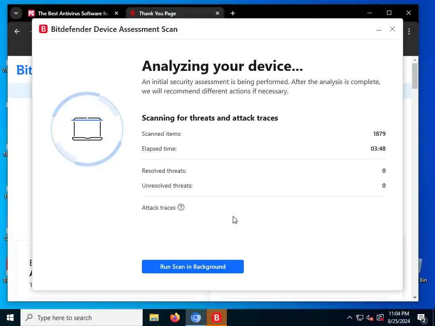Screen dimensions: 435x326
Task: Click the Bitdefender logo in scan title bar
Action: [x=43, y=29]
